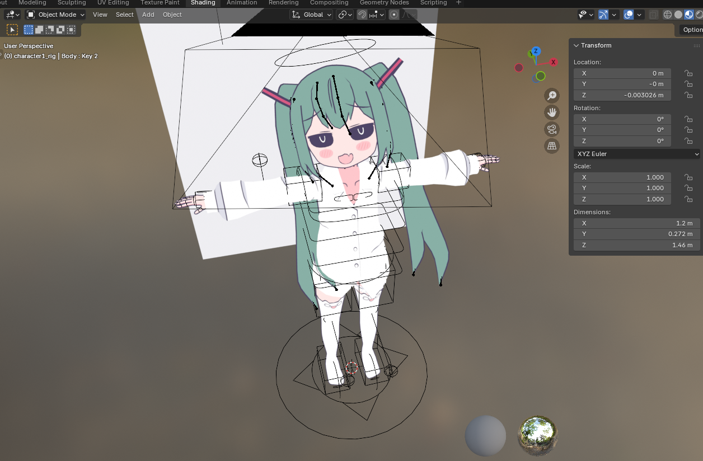Toggle the camera view icon
Viewport: 703px width, 461px height.
[552, 129]
